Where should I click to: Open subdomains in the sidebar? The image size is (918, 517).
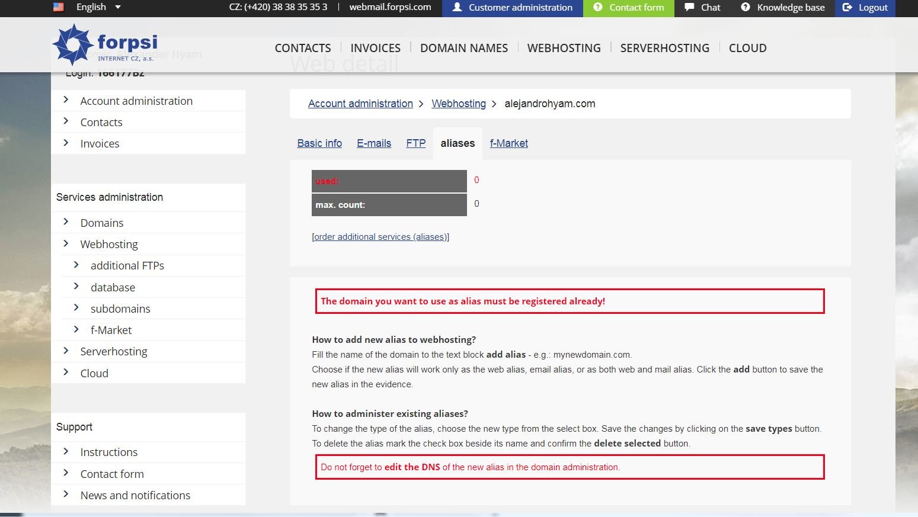click(x=120, y=309)
